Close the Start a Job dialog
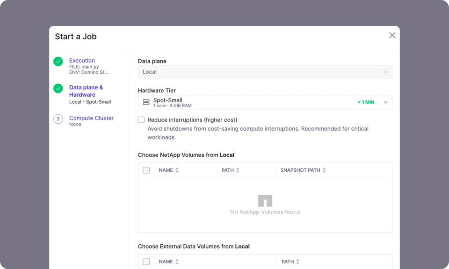The height and width of the screenshot is (269, 449). point(392,35)
